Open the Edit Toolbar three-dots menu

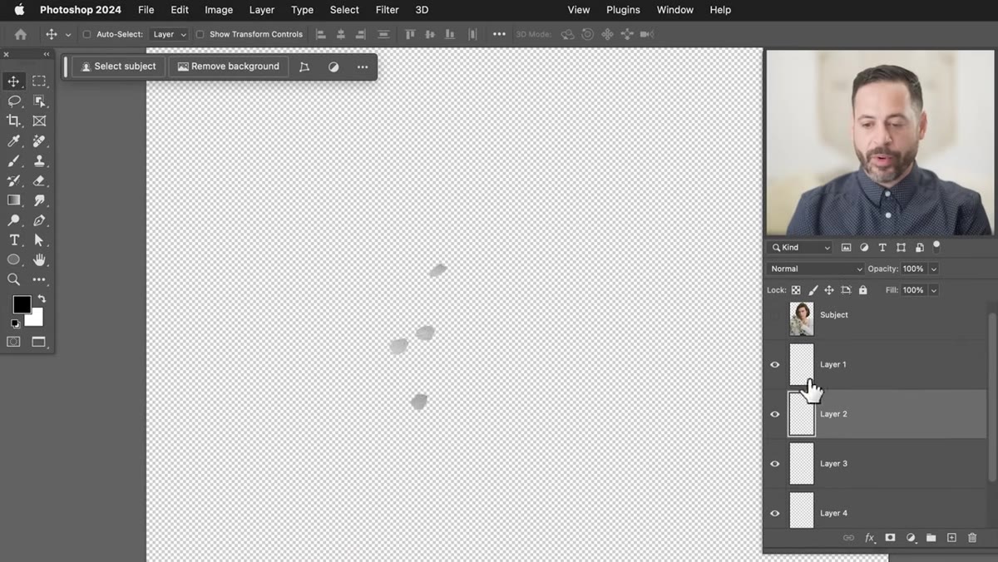(39, 280)
